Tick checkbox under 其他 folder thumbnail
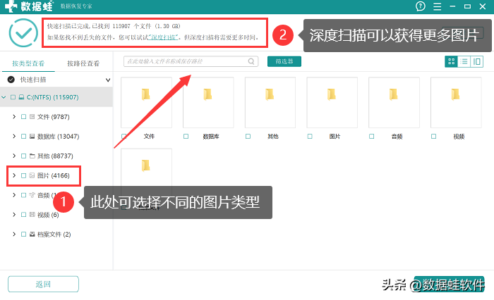The image size is (494, 300). point(248,136)
